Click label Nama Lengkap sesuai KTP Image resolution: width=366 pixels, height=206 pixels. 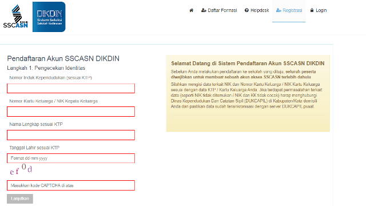point(36,124)
